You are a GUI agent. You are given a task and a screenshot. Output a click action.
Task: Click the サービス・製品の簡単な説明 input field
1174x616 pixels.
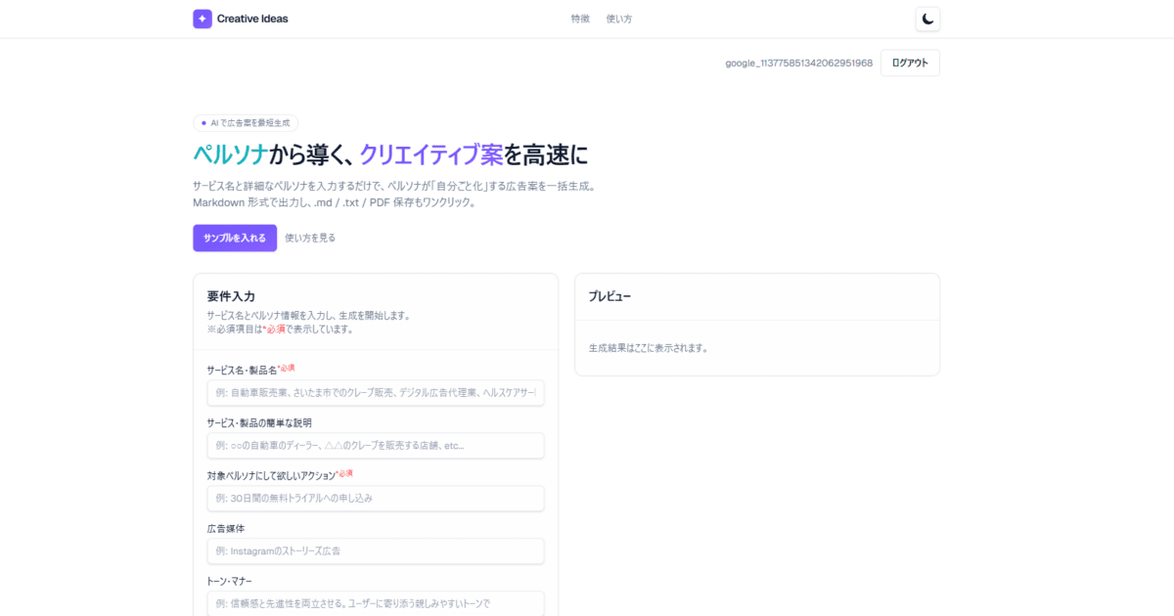click(376, 445)
